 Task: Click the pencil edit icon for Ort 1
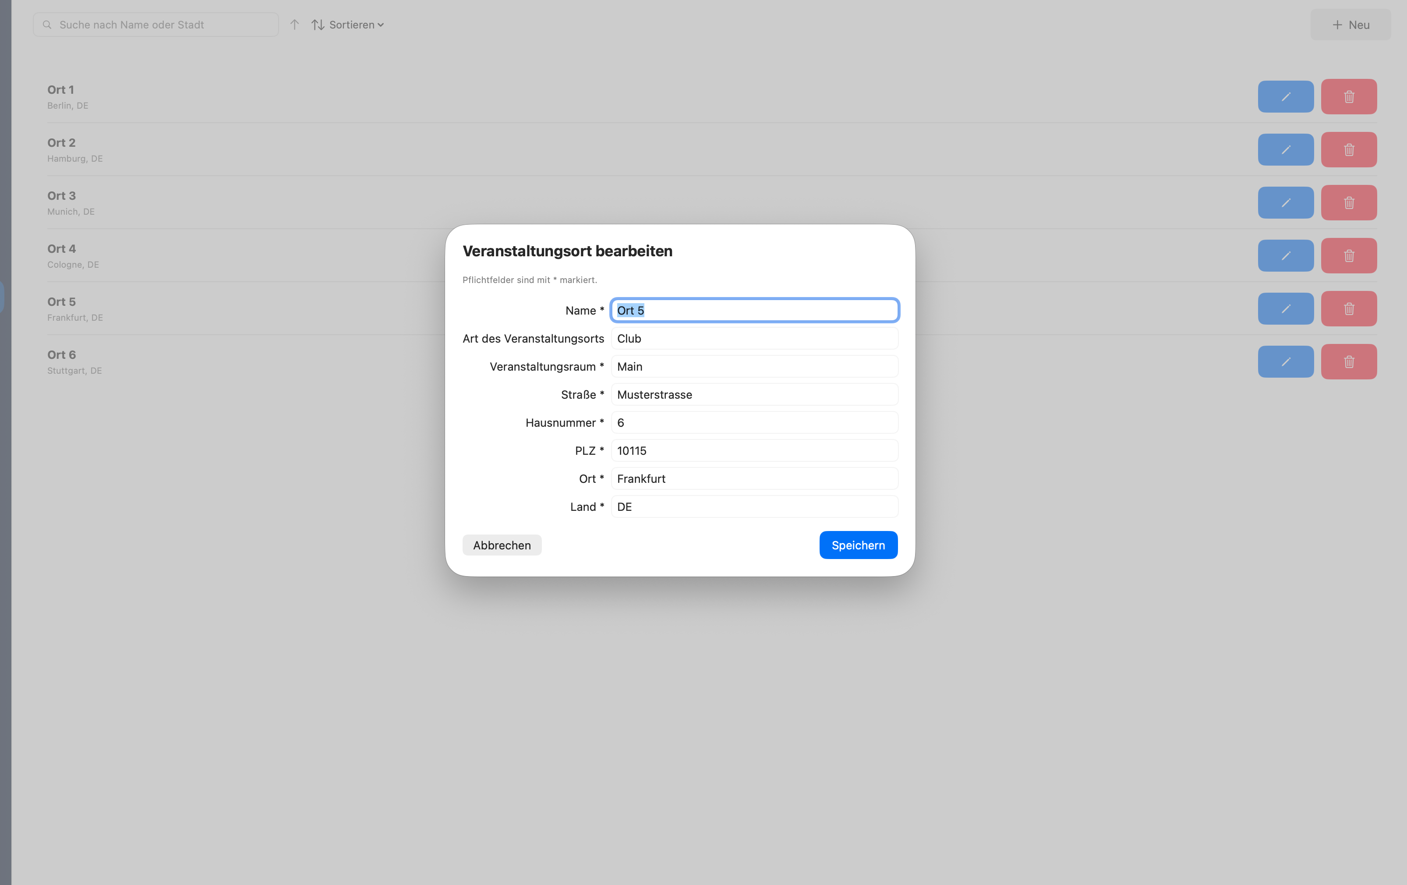click(1286, 96)
